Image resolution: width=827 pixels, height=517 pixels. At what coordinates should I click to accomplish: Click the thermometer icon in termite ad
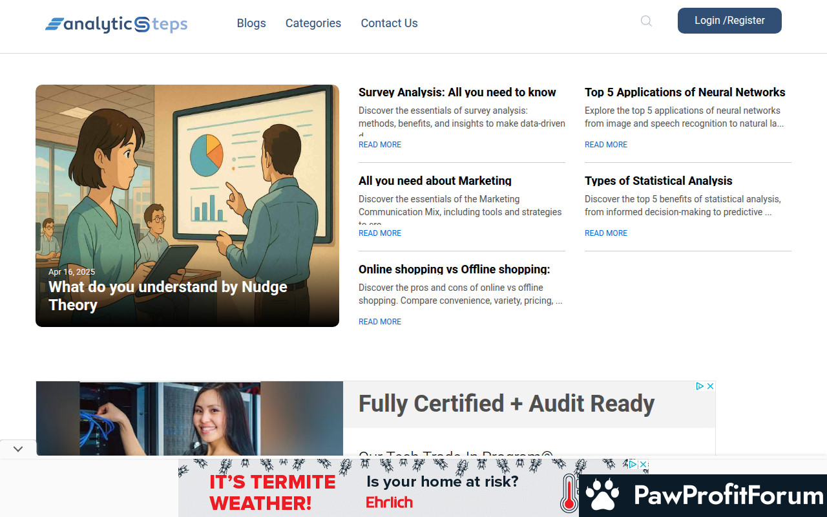(569, 494)
